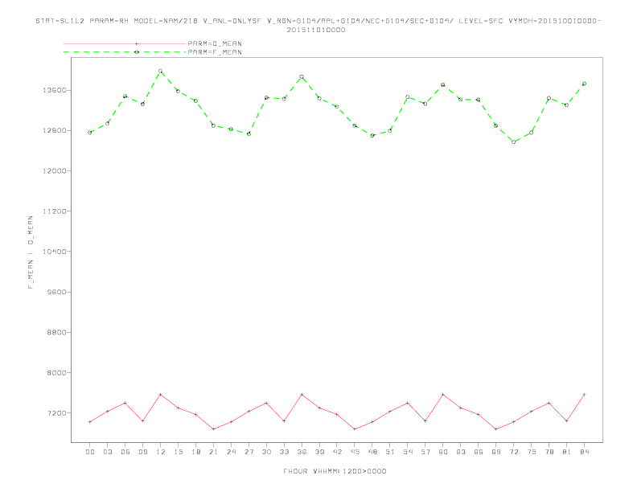Click the PARM=O_MEAN legend label
The width and height of the screenshot is (637, 492).
tap(215, 43)
